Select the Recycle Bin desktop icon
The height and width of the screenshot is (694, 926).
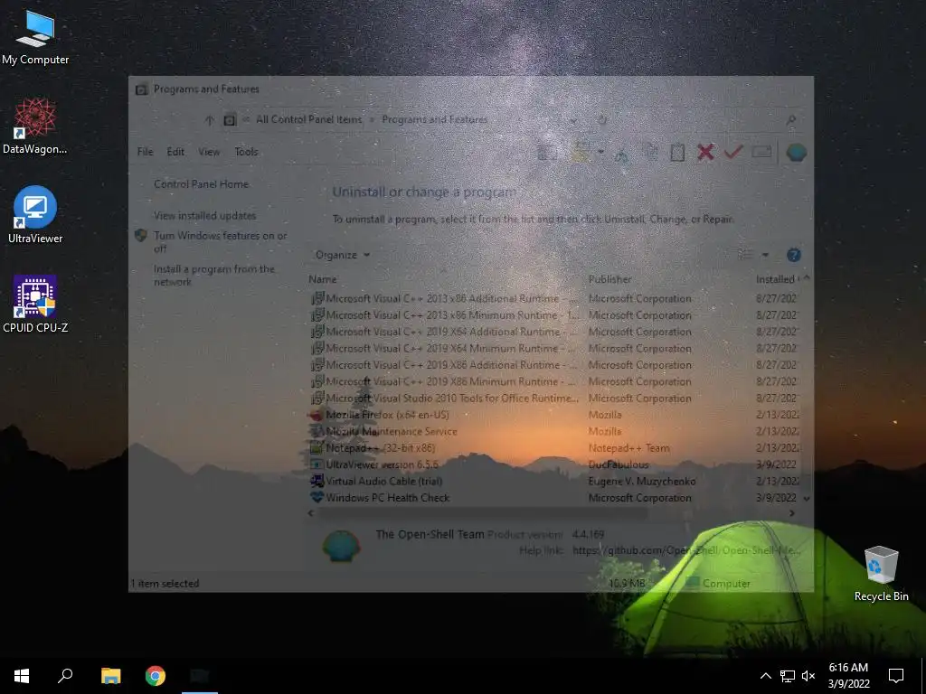click(x=881, y=573)
